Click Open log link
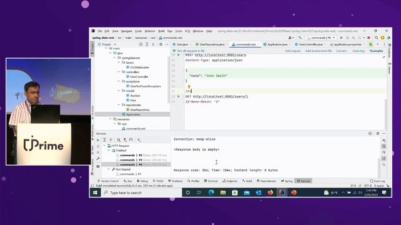 (x=358, y=51)
